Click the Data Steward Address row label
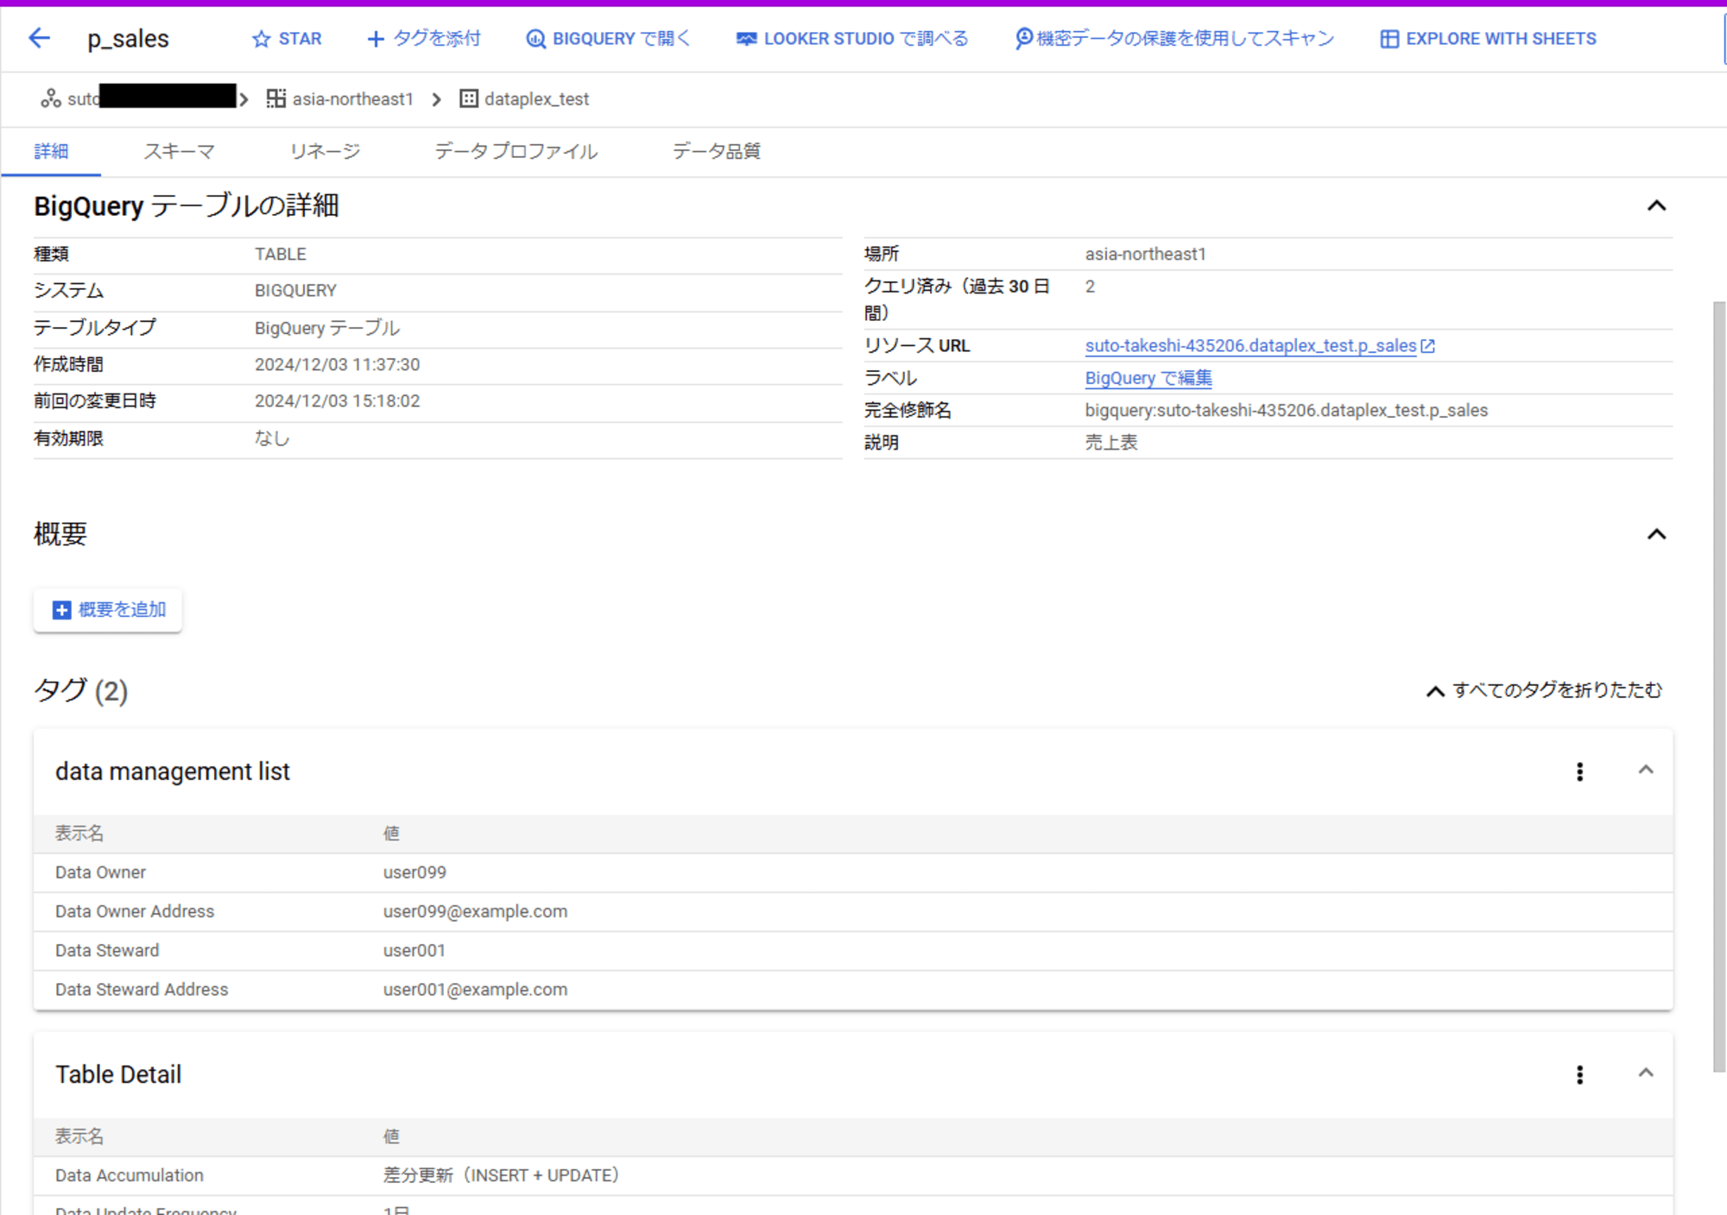1727x1215 pixels. [x=142, y=990]
